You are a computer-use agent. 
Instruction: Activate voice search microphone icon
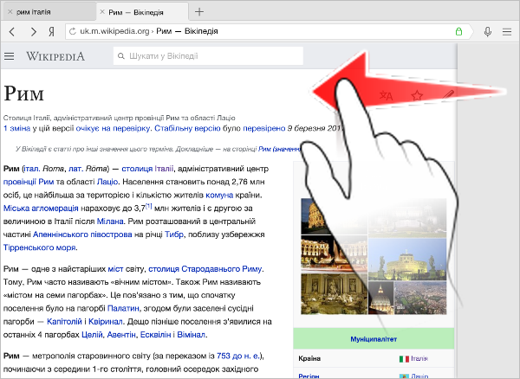pyautogui.click(x=487, y=32)
